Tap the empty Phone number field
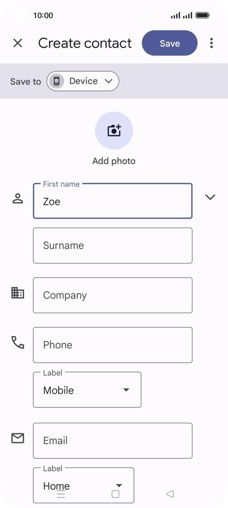Image resolution: width=228 pixels, height=508 pixels. click(112, 345)
